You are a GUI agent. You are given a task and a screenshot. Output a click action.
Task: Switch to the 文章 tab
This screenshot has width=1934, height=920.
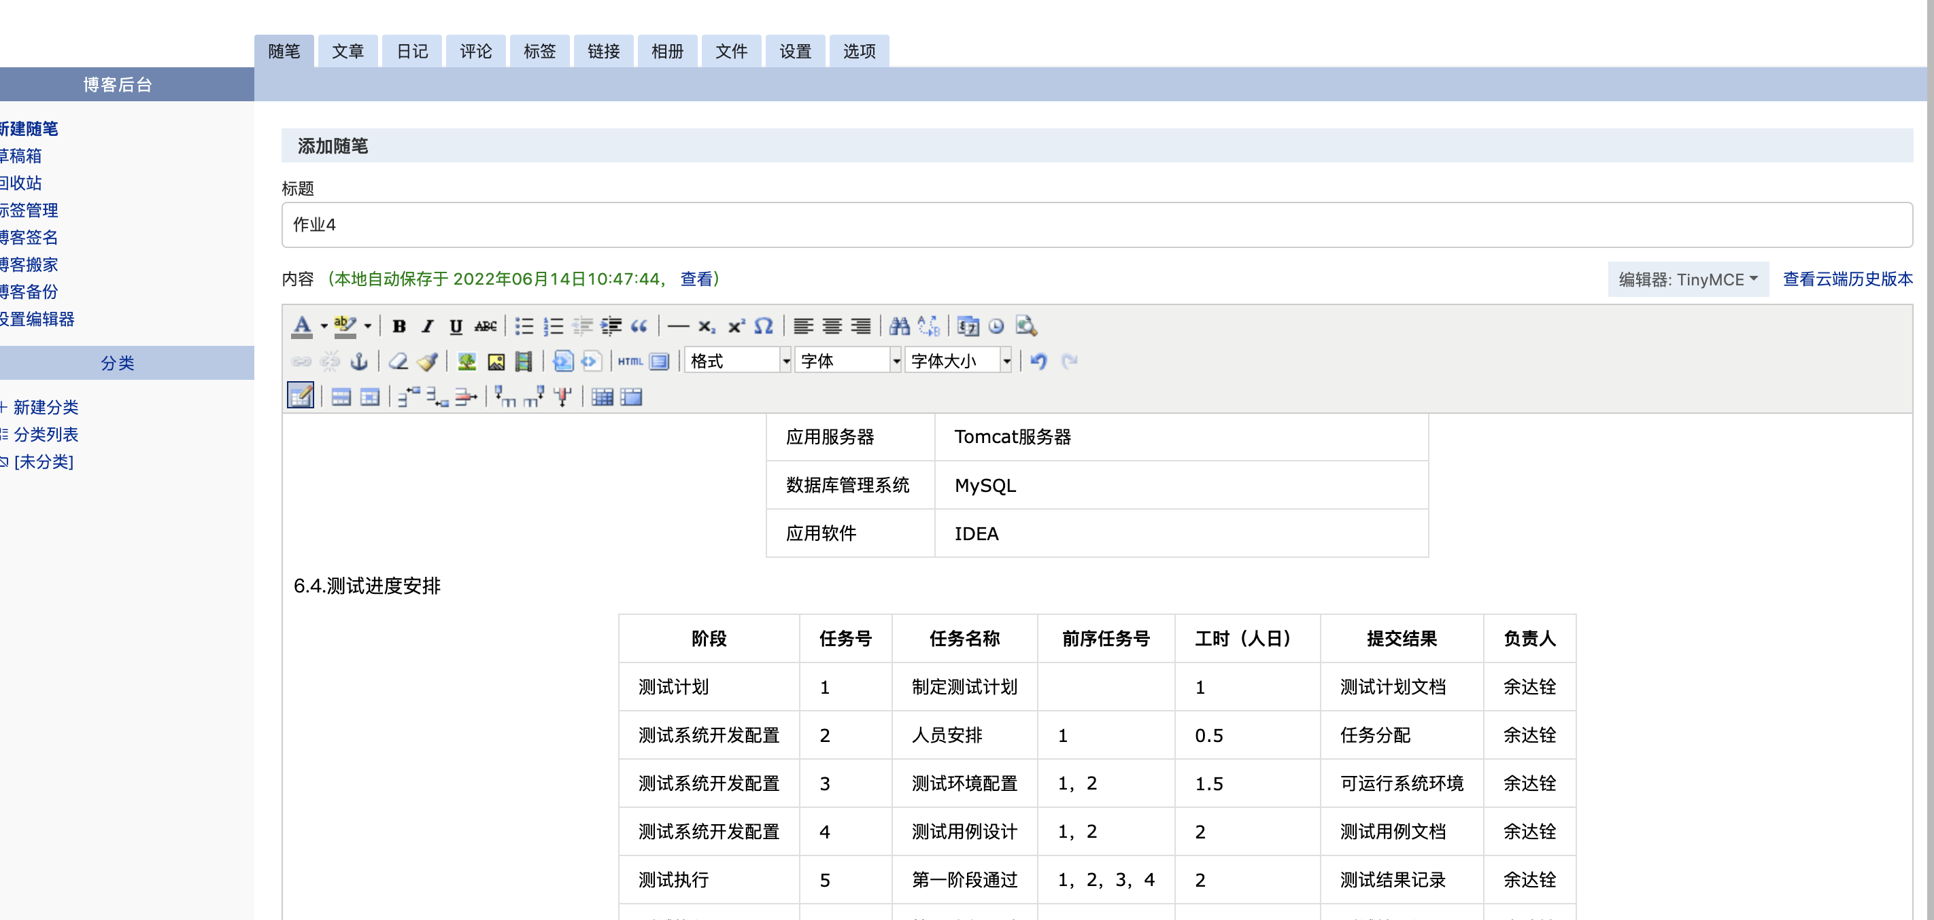(347, 51)
